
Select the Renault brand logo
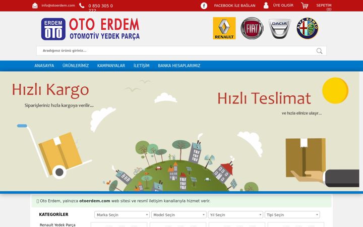click(224, 28)
